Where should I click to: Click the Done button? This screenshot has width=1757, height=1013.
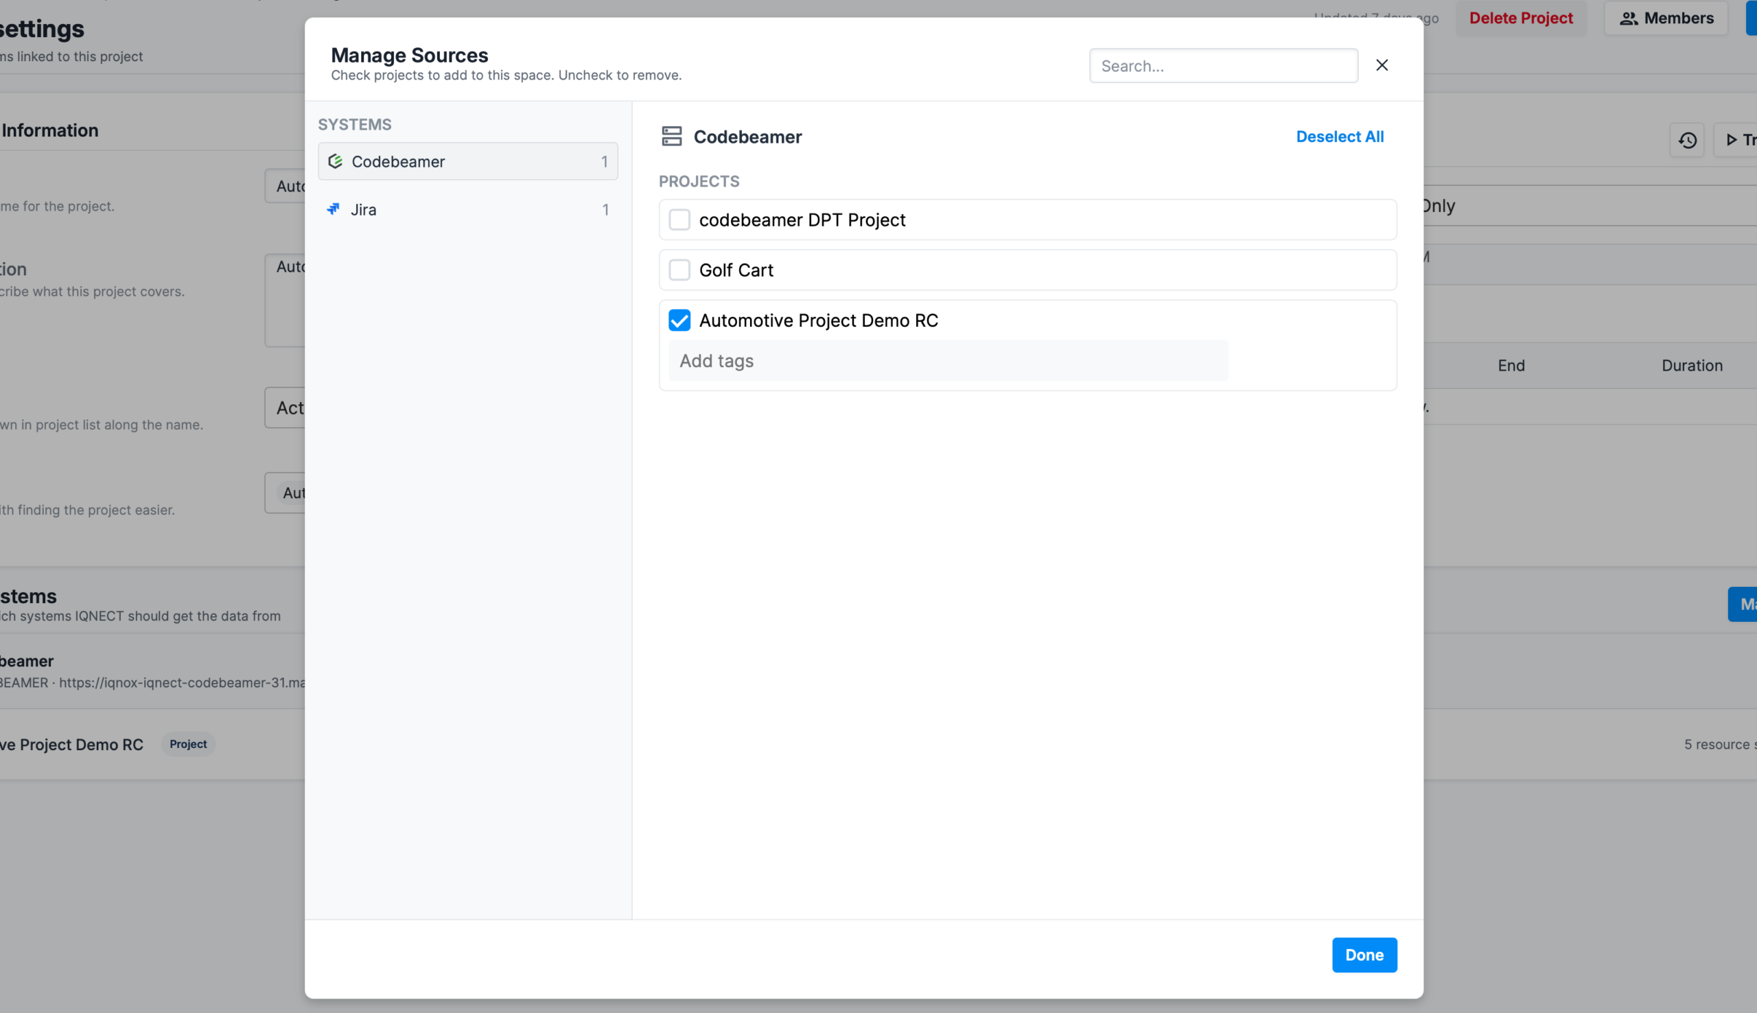tap(1364, 955)
